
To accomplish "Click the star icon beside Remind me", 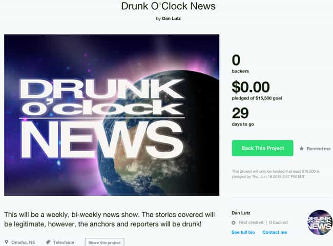I will click(x=301, y=149).
